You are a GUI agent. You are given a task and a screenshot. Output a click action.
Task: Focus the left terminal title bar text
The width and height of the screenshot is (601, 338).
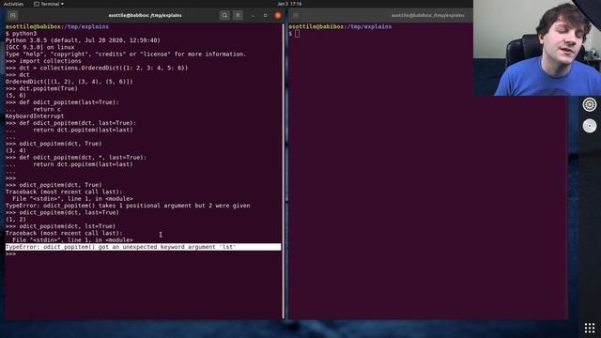coord(145,15)
